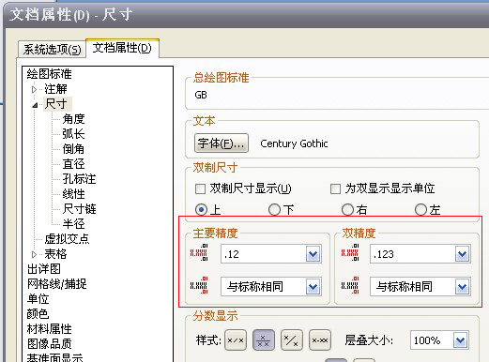This screenshot has width=489, height=362.
Task: Expand the 注解 tree node
Action: tap(34, 90)
